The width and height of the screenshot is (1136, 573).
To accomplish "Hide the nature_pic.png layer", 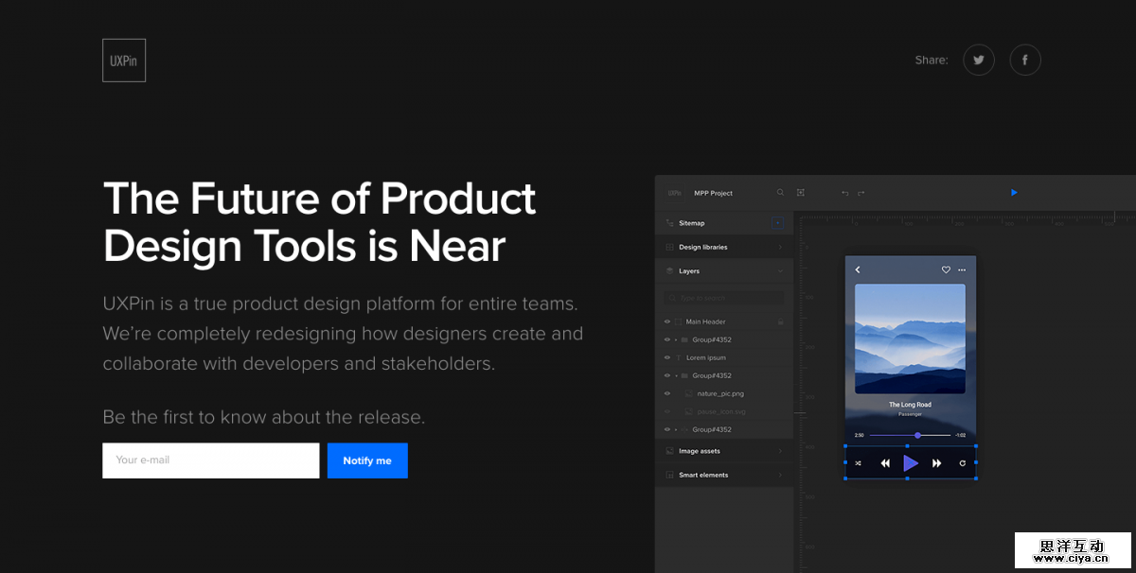I will coord(667,392).
